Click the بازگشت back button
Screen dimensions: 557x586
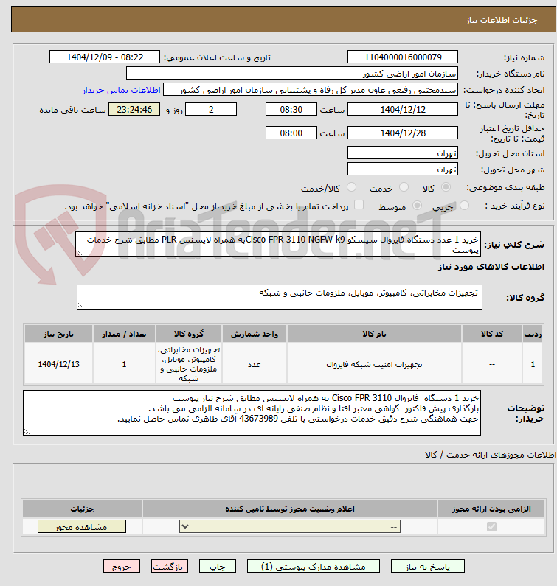click(170, 567)
